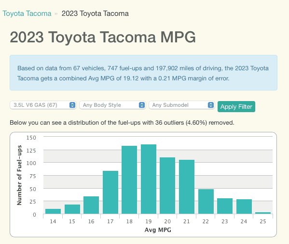Screen dimensions: 289x244
Task: Click the 22 x-axis tick label
Action: [206, 221]
